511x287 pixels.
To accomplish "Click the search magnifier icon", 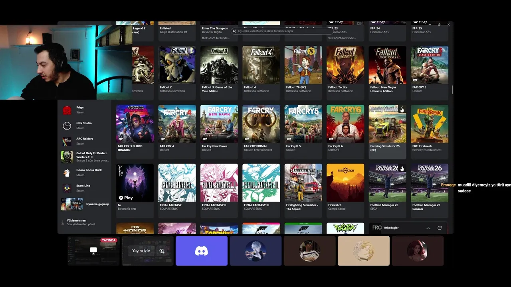I will tap(236, 31).
